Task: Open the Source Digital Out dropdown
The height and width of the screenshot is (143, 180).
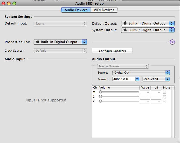Action: click(141, 73)
